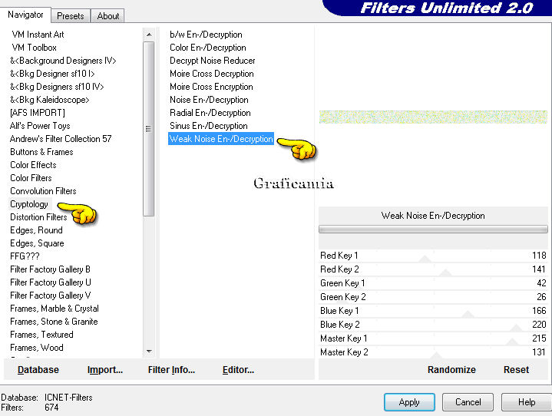Image resolution: width=552 pixels, height=416 pixels.
Task: Select Frames, Marble & Crystal category
Action: [55, 308]
